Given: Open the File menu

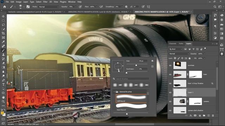Looking at the screenshot, I should tap(7, 2).
